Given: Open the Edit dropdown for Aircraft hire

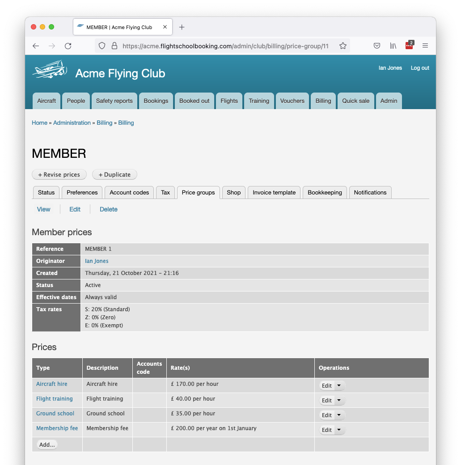Looking at the screenshot, I should pos(340,385).
